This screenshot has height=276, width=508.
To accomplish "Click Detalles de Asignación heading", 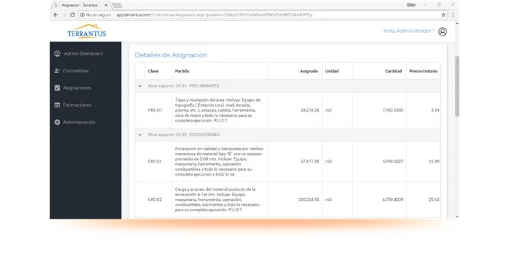I will click(x=171, y=55).
